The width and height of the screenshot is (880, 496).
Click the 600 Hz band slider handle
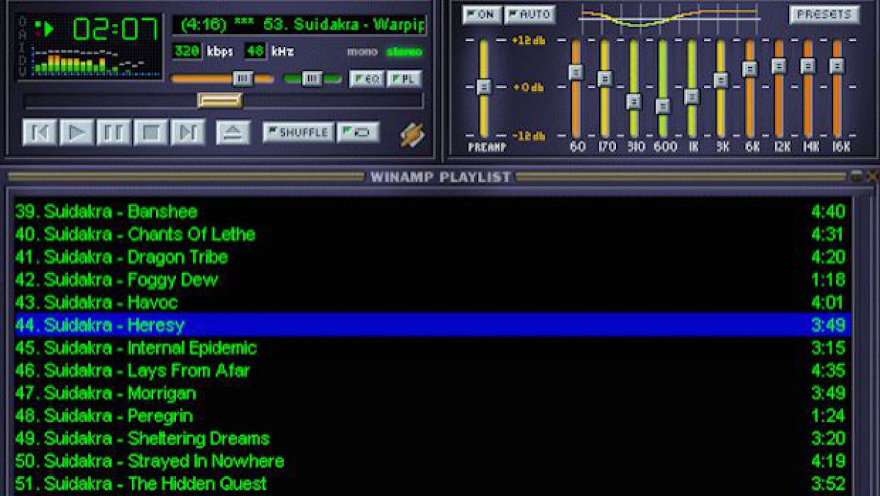(663, 106)
